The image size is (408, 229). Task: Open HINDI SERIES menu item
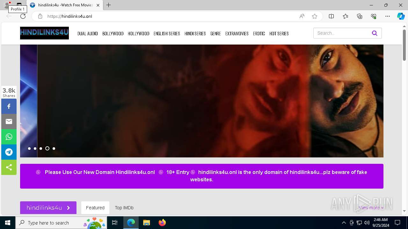tap(195, 34)
